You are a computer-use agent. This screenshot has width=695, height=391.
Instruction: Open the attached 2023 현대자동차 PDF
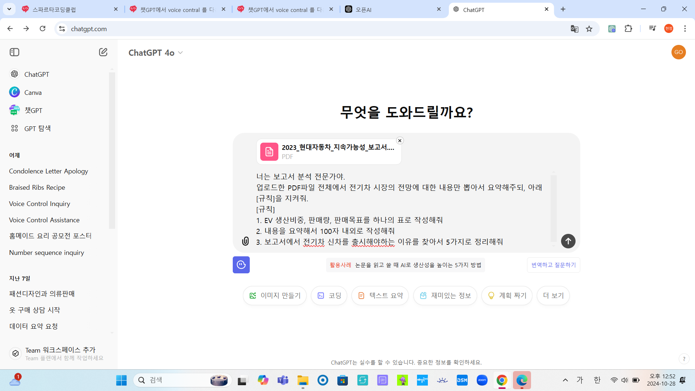pyautogui.click(x=329, y=152)
